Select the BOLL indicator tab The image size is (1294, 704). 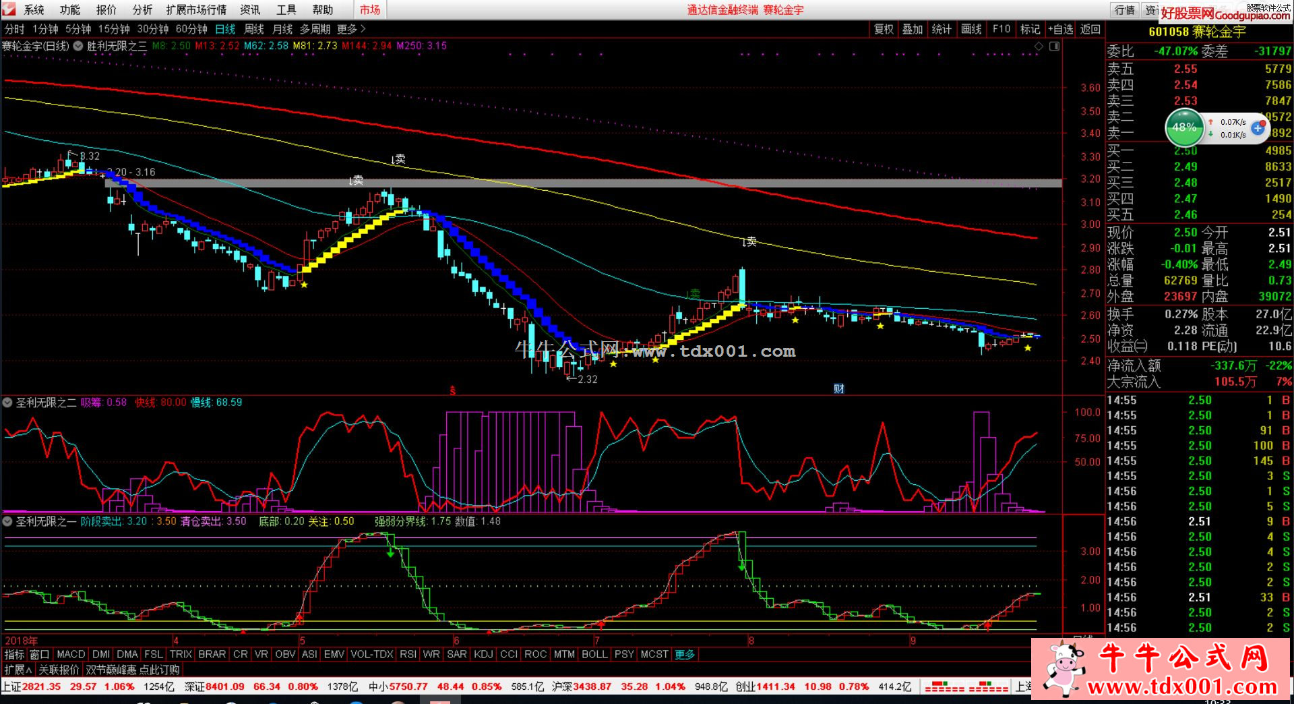tap(594, 654)
